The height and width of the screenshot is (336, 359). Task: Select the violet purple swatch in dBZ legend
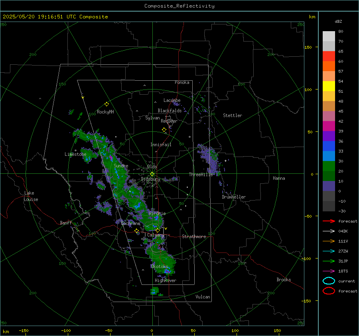(329, 136)
